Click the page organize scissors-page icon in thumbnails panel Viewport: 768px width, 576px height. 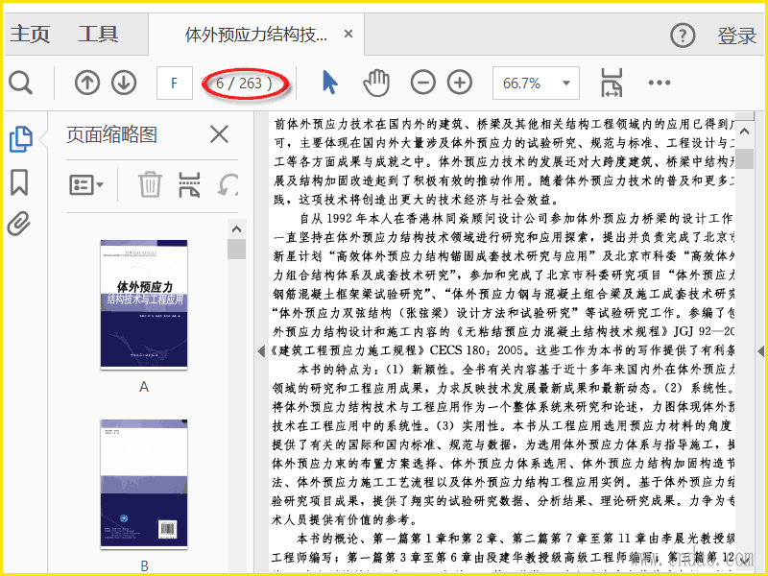tap(189, 184)
